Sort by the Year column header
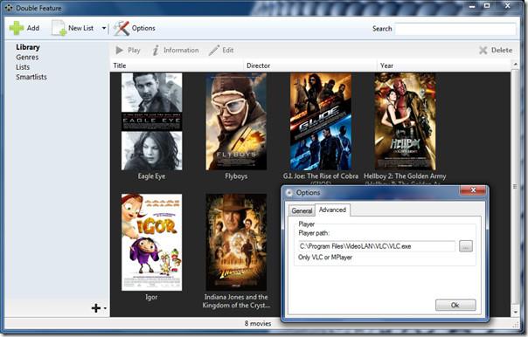This screenshot has width=528, height=337. (x=444, y=65)
